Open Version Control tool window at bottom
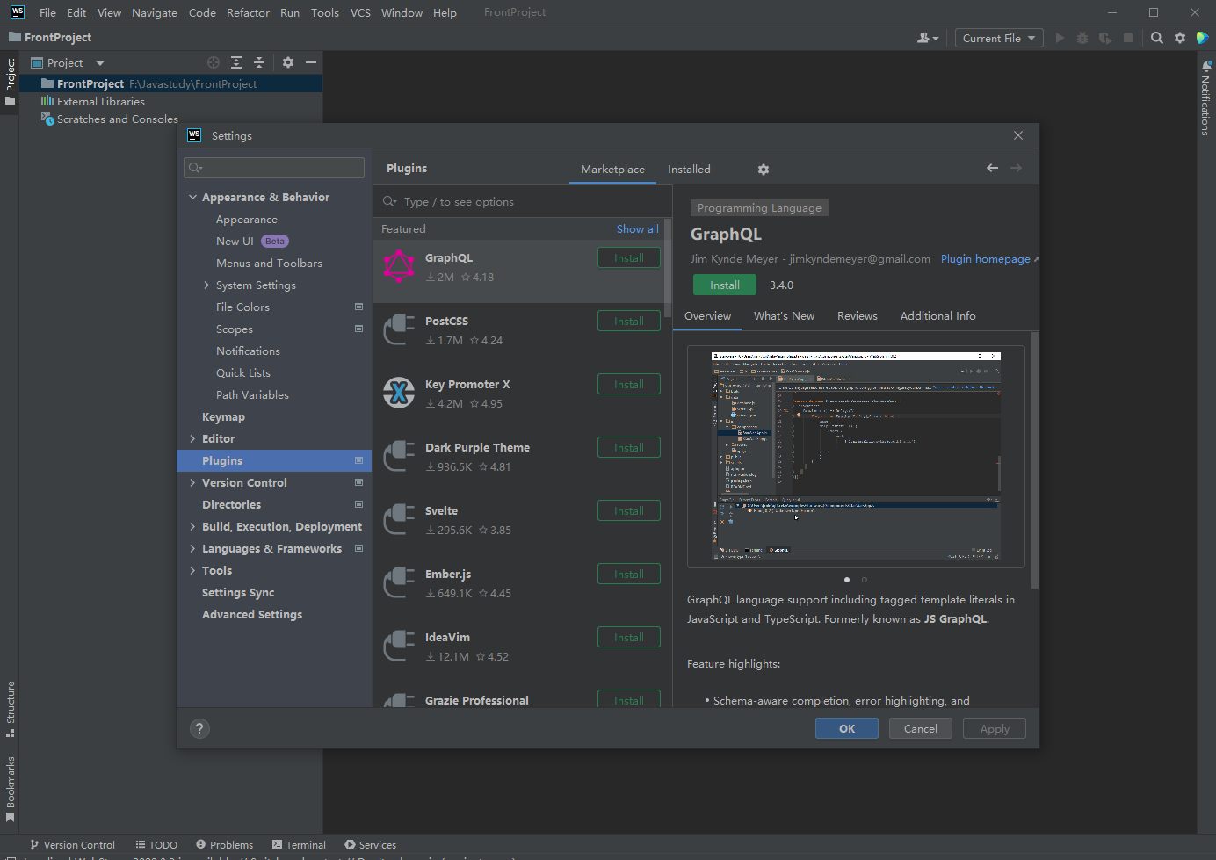This screenshot has height=860, width=1216. click(x=72, y=845)
